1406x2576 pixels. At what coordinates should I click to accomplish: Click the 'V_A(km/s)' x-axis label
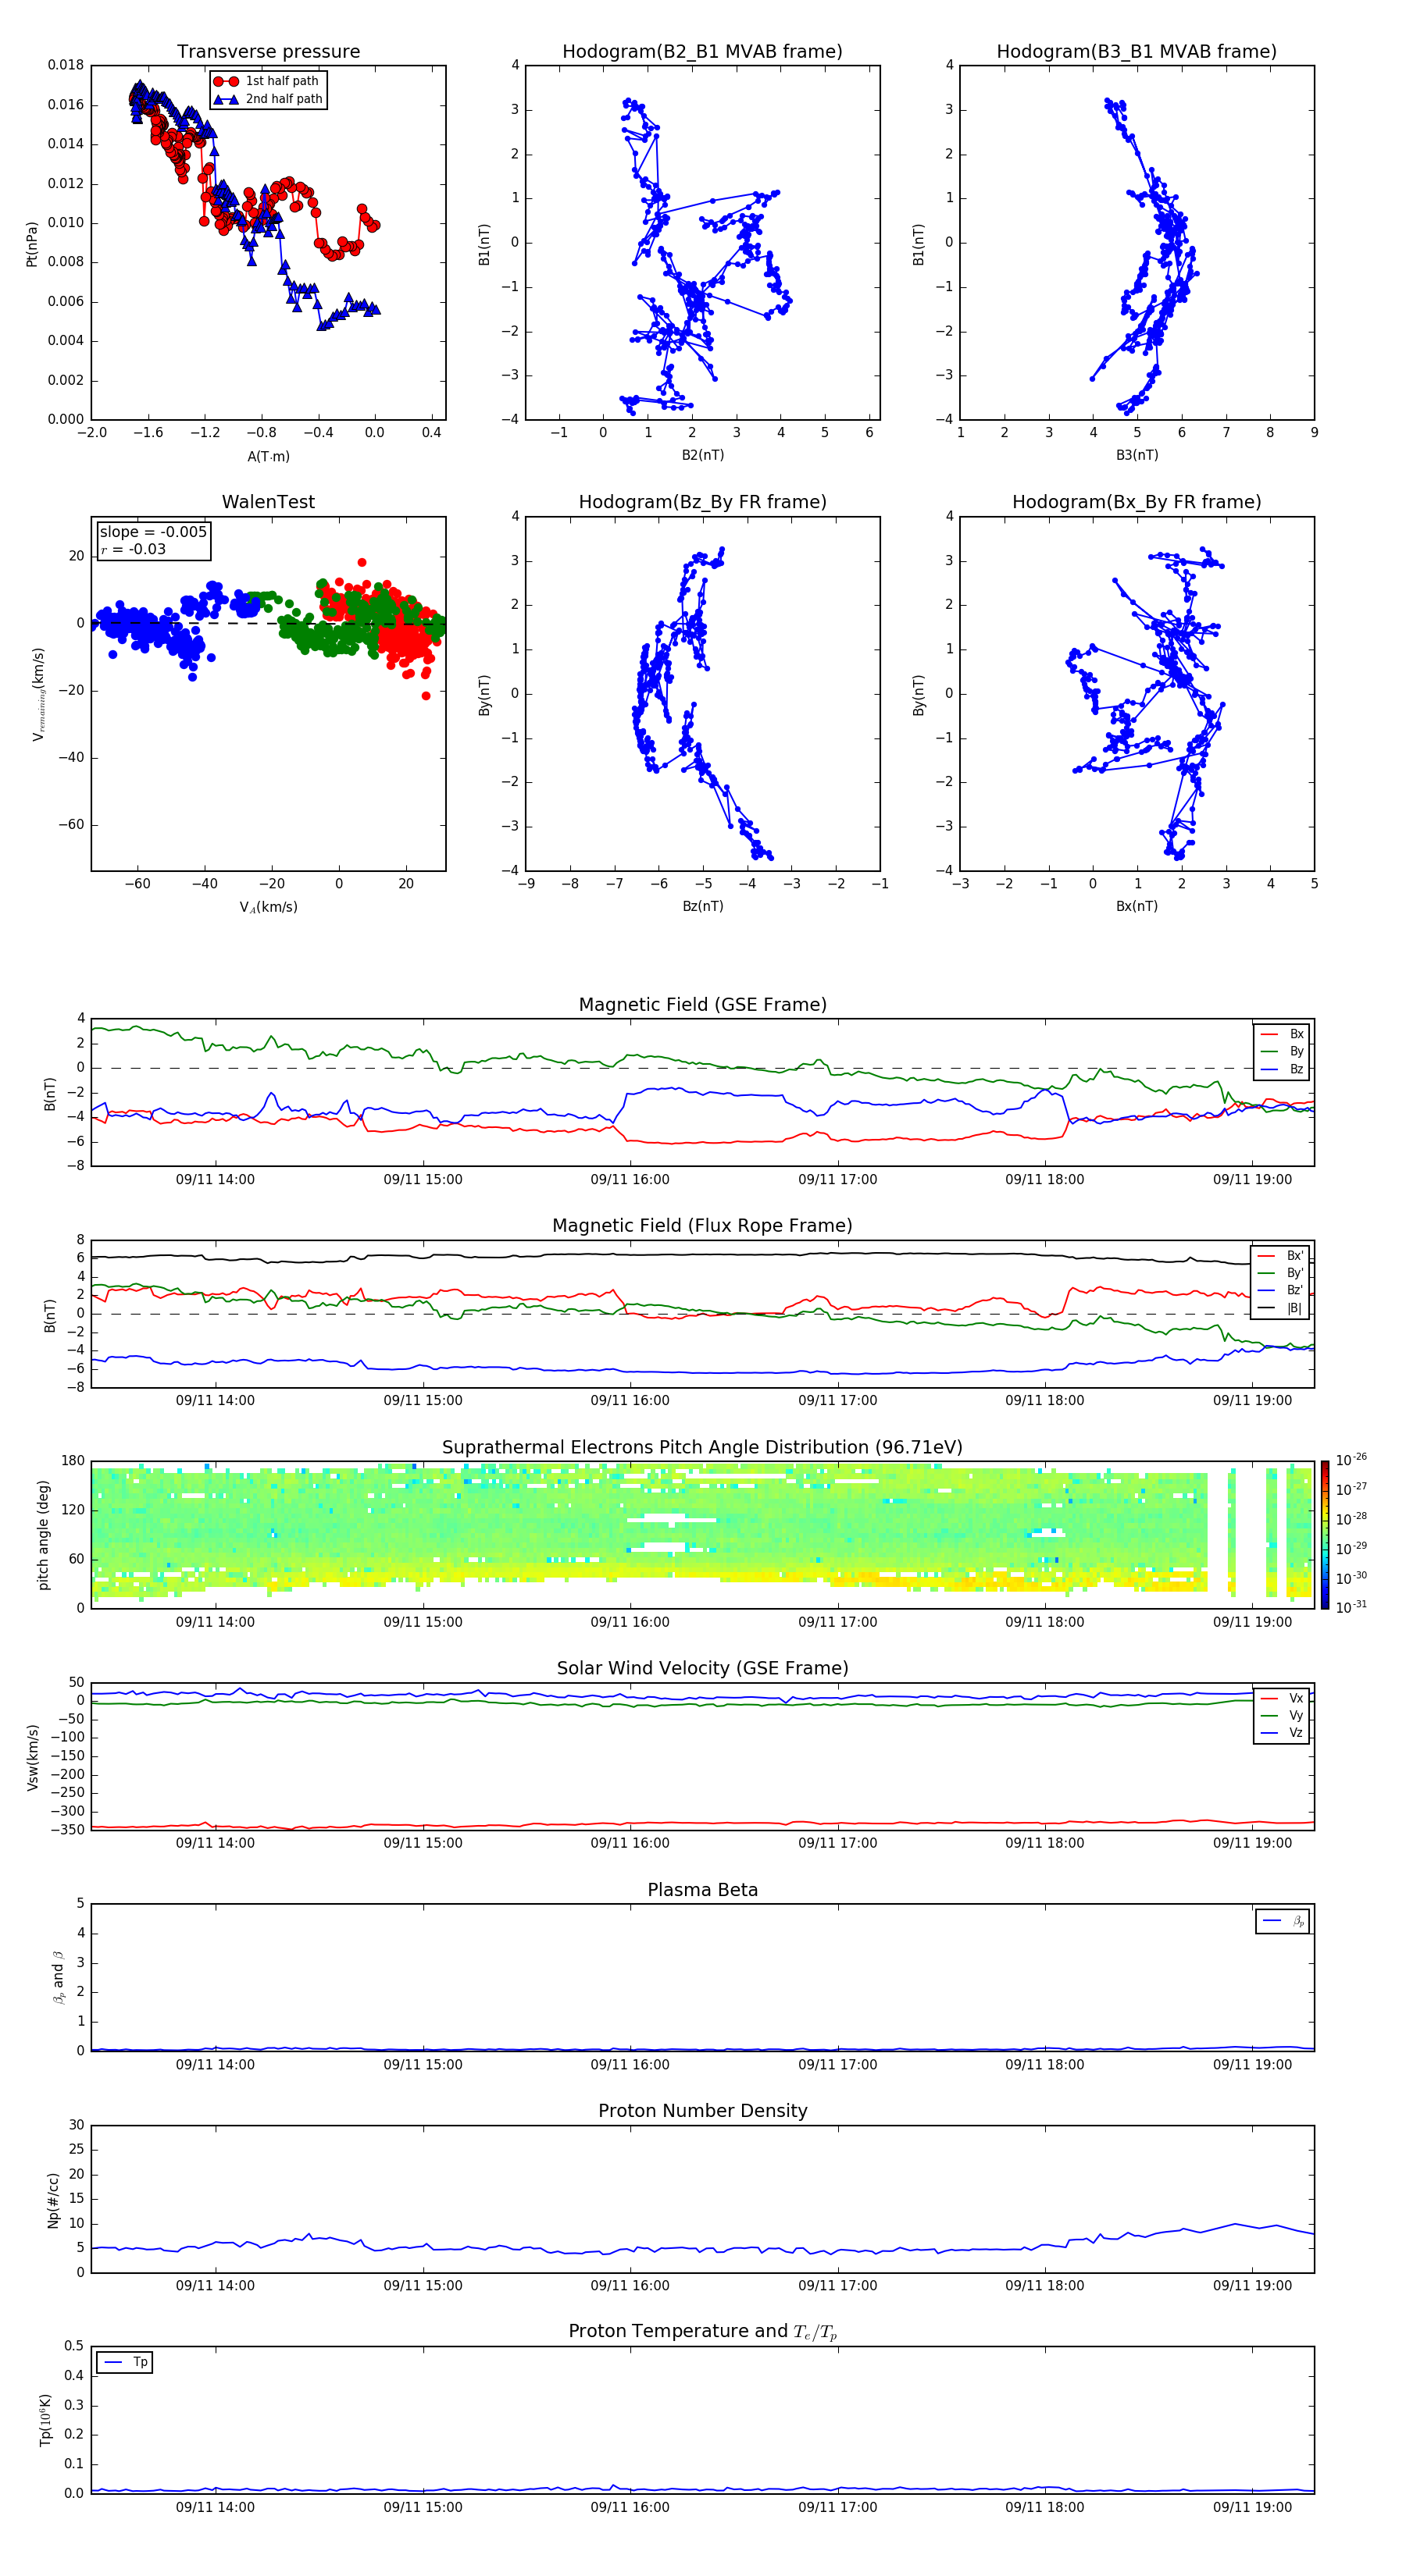pyautogui.click(x=268, y=907)
